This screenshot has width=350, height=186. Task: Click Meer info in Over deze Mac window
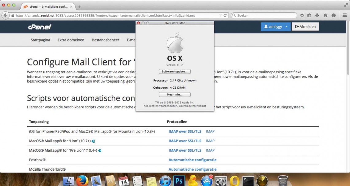[175, 95]
